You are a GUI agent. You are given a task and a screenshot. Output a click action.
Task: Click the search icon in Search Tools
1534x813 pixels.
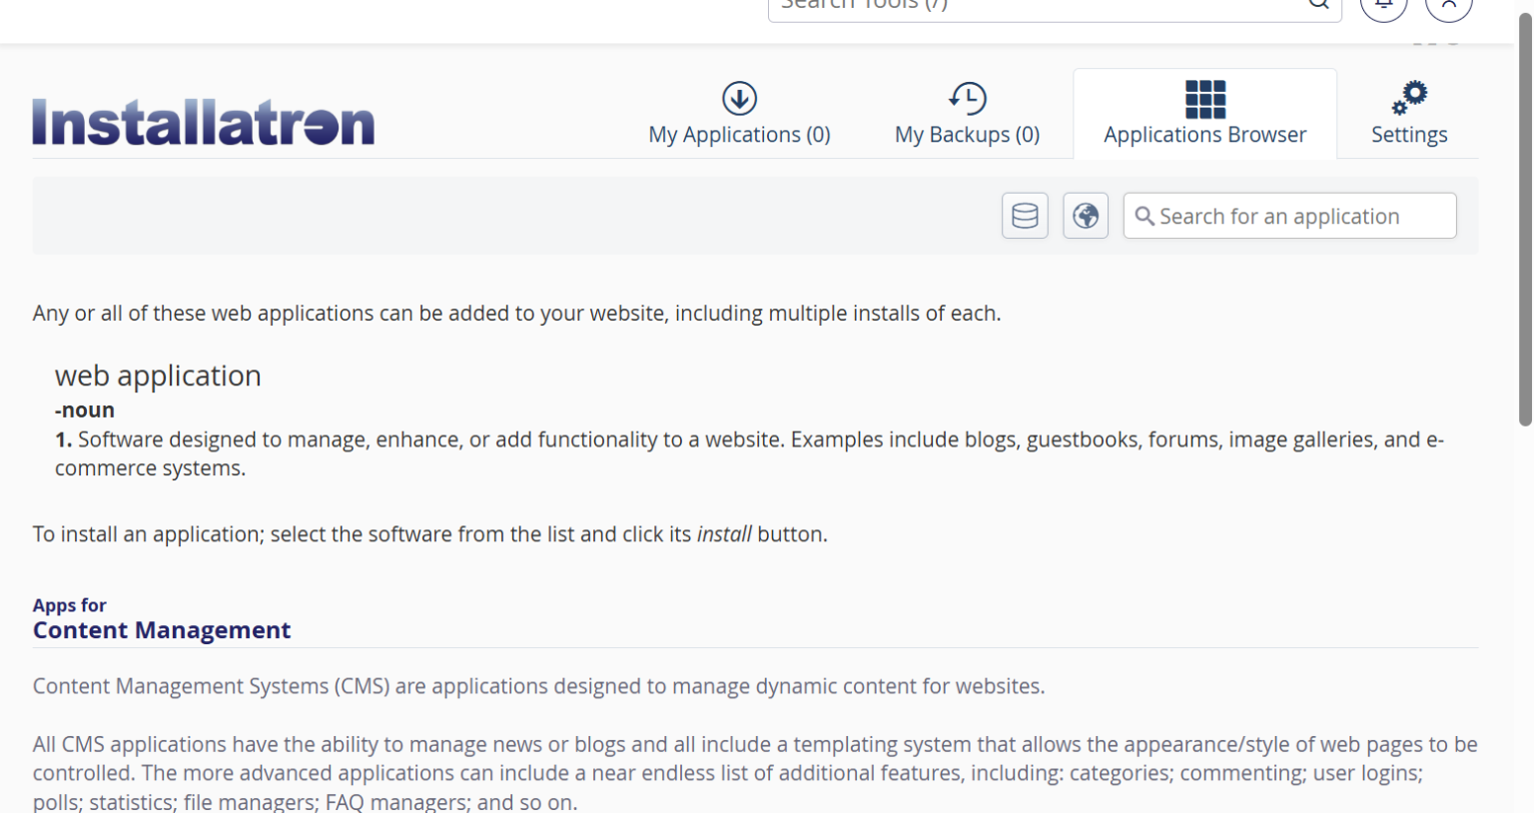pyautogui.click(x=1318, y=4)
